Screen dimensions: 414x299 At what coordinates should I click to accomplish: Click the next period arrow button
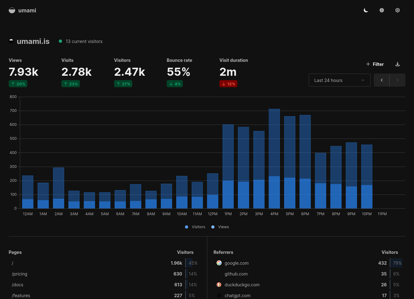point(397,80)
